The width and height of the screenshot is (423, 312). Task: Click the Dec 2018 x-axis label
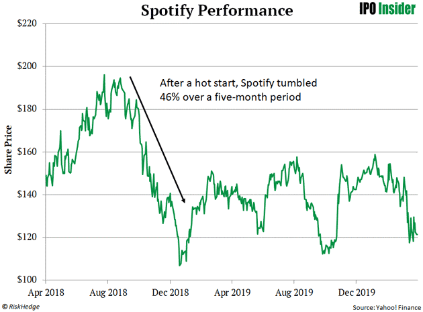click(171, 293)
